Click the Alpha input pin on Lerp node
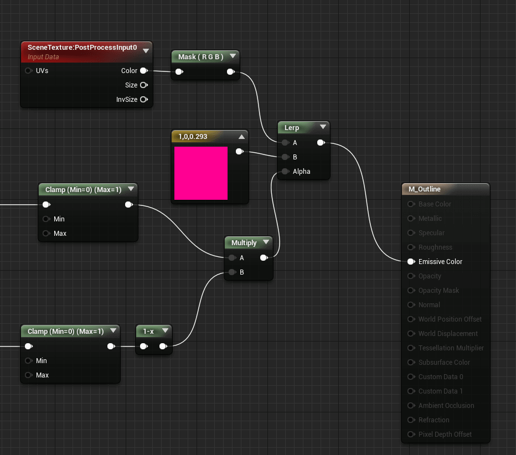Screen dimensions: 516x455 pos(285,172)
